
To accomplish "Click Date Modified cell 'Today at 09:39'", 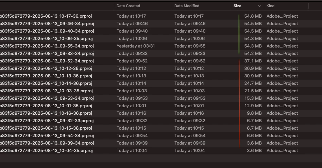I will tap(190, 143).
